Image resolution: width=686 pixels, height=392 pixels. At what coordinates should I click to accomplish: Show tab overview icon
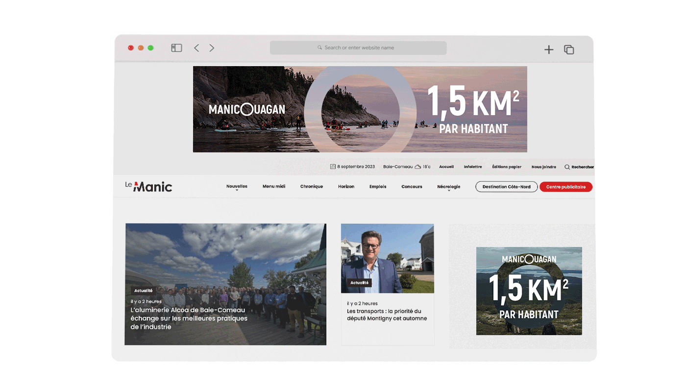pyautogui.click(x=569, y=49)
